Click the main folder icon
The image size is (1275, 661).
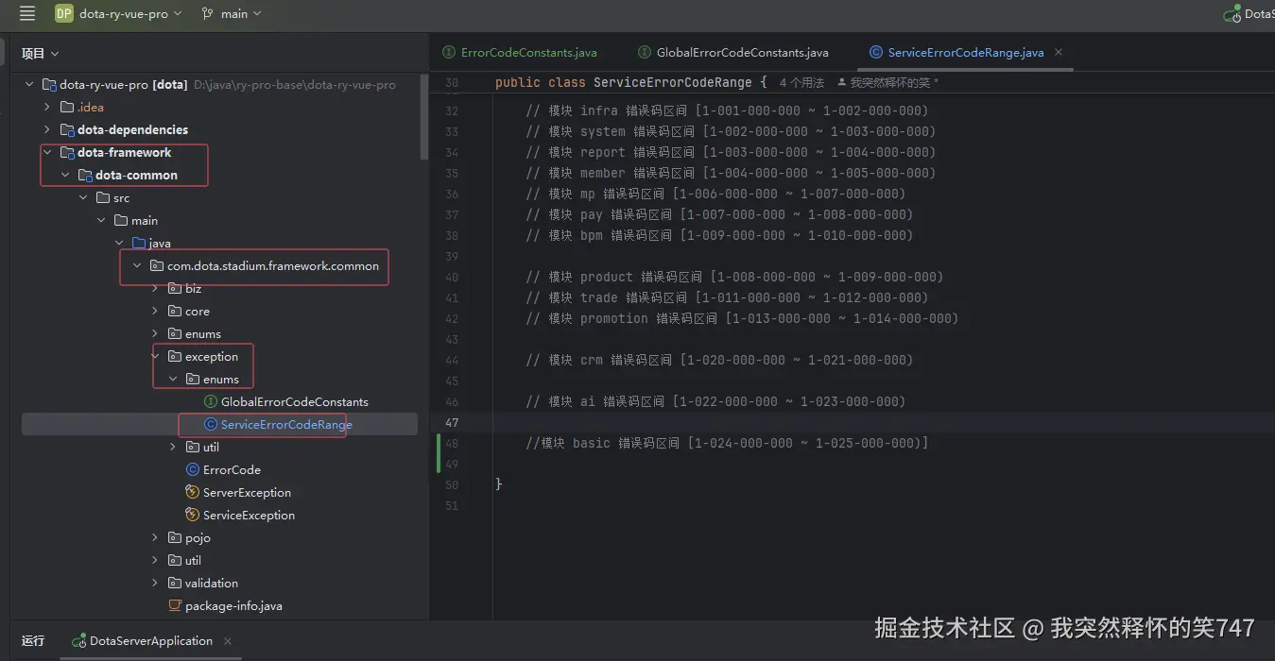[120, 220]
